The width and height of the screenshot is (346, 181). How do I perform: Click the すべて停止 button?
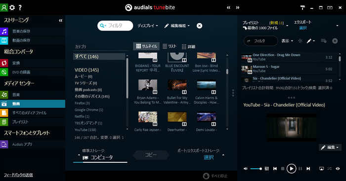coord(216,176)
